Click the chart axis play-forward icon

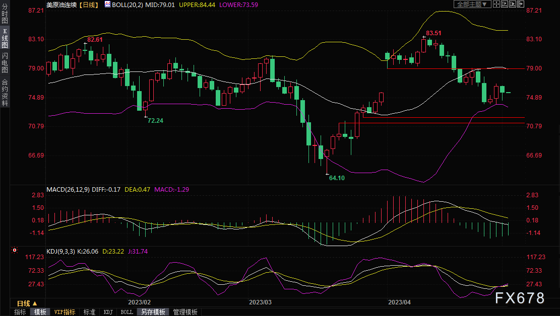(513, 5)
